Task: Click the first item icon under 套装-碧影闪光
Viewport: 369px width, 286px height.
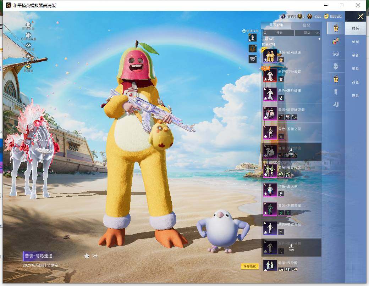Action: tap(281, 174)
